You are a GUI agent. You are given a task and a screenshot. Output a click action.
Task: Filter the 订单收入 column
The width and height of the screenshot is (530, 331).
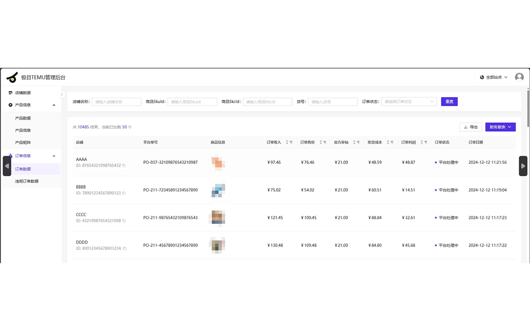coord(291,142)
